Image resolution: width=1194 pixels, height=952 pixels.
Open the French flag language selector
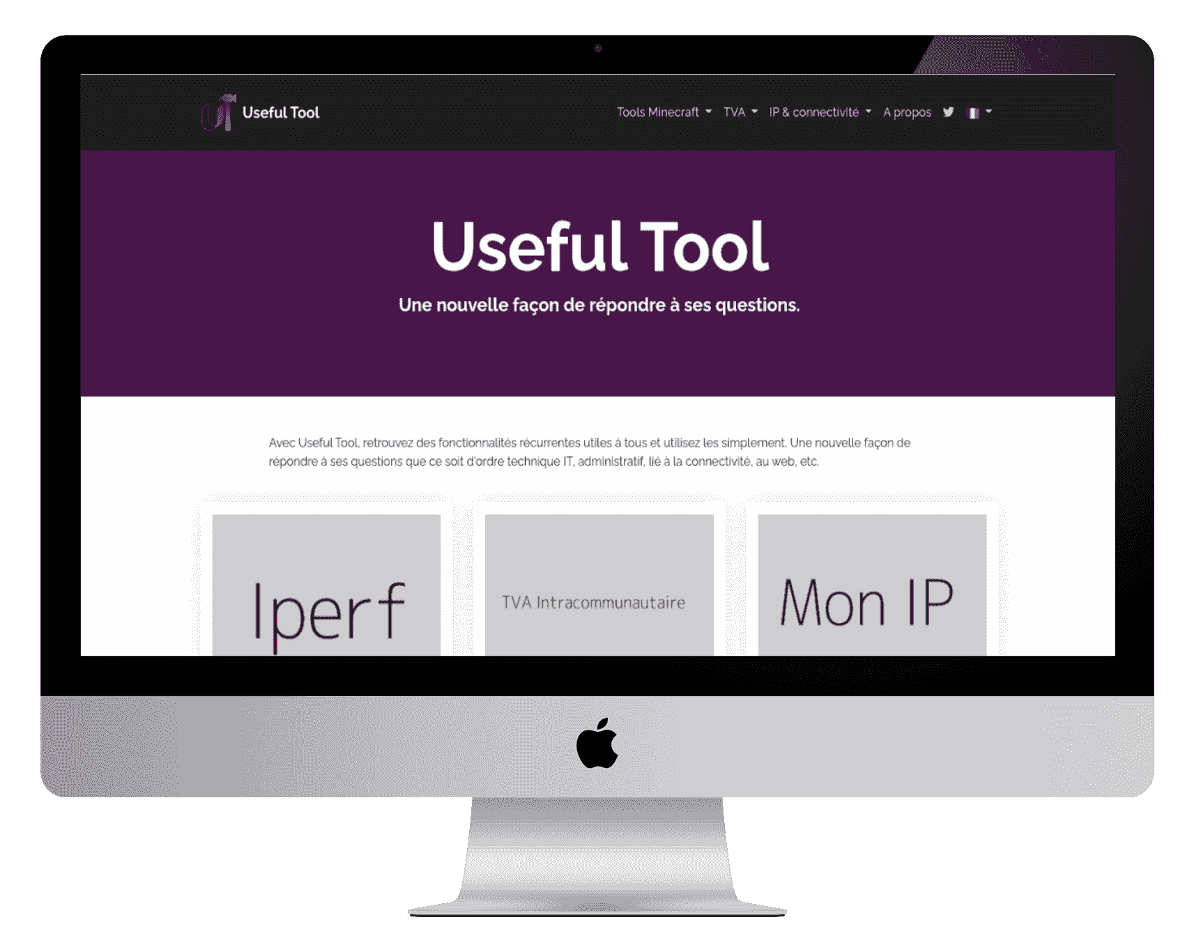pyautogui.click(x=979, y=112)
